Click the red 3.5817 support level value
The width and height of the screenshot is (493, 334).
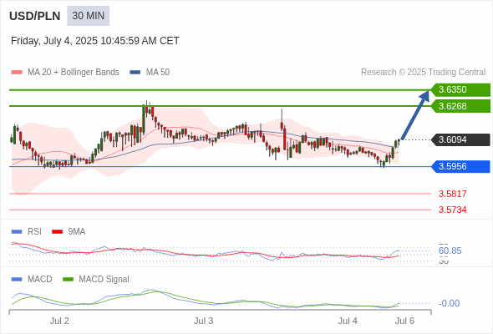click(x=452, y=194)
